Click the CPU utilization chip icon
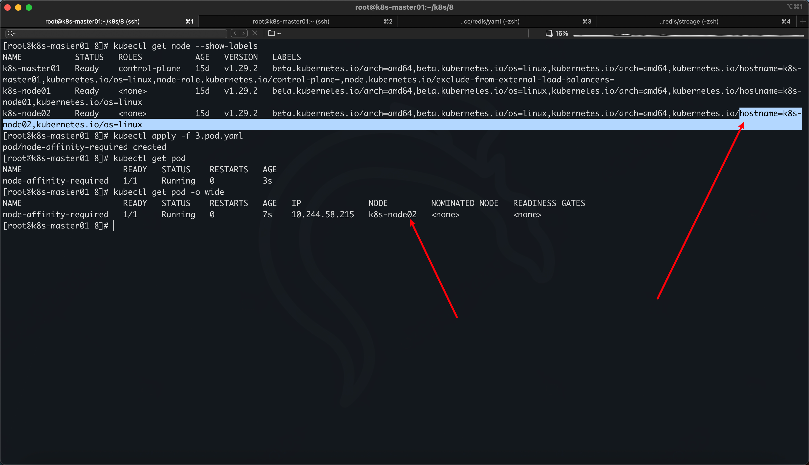This screenshot has height=465, width=809. click(x=549, y=33)
